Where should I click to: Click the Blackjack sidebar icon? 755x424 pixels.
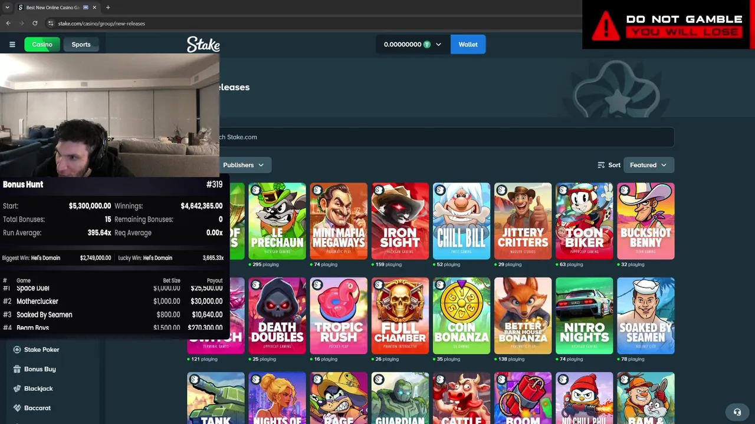coord(17,389)
